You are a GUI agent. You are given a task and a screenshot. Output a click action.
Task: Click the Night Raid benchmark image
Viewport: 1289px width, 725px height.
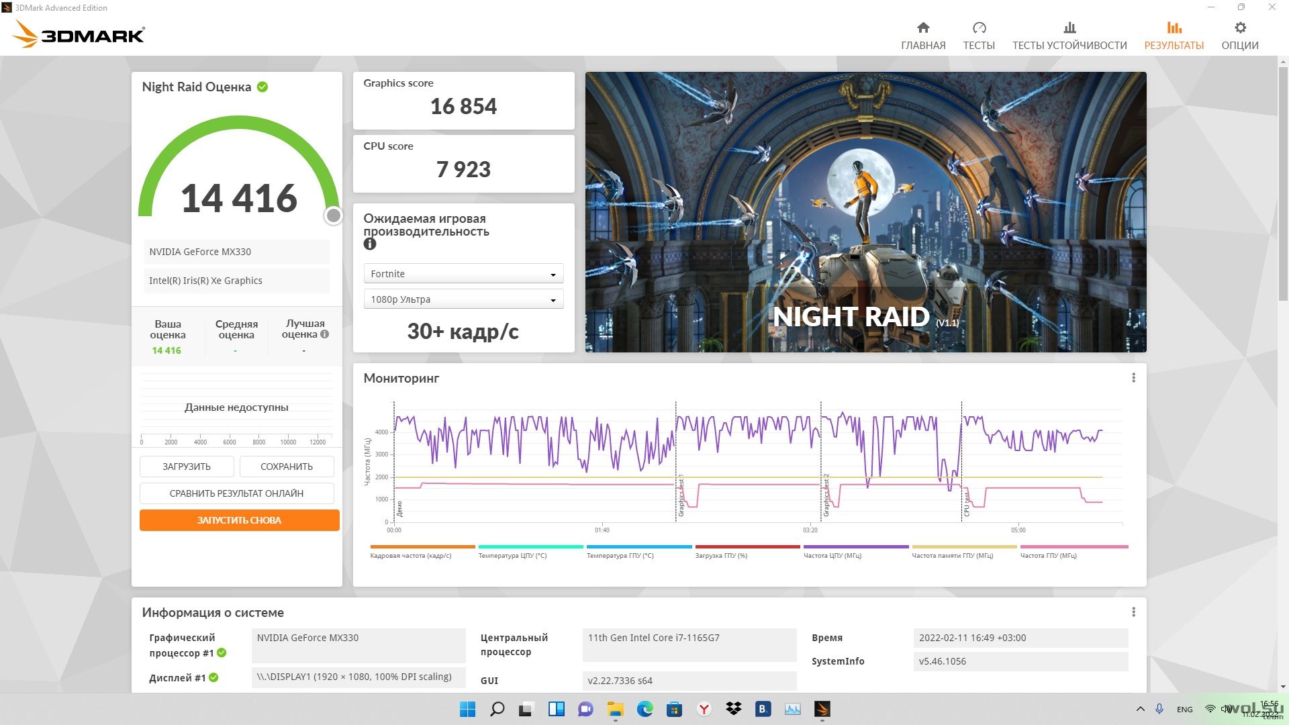(865, 212)
